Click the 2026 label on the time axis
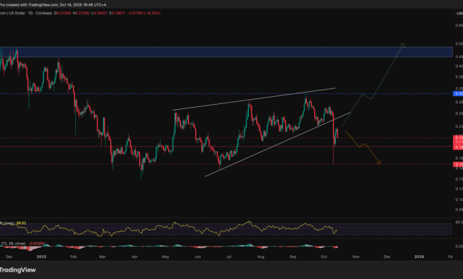 pyautogui.click(x=418, y=256)
